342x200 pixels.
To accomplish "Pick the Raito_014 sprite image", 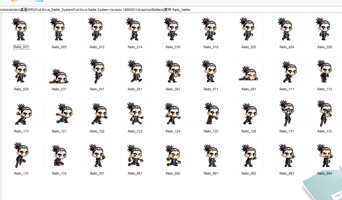I will click(135, 29).
